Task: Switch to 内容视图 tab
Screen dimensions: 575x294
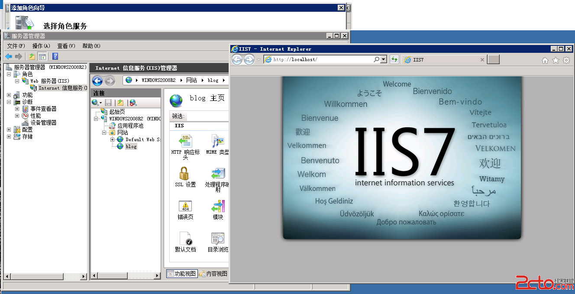Action: [x=214, y=274]
